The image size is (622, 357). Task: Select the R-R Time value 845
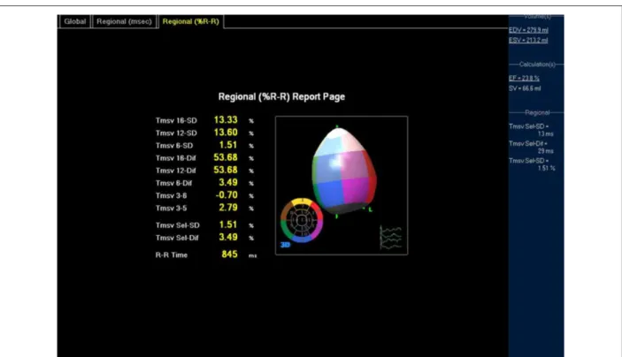(229, 254)
